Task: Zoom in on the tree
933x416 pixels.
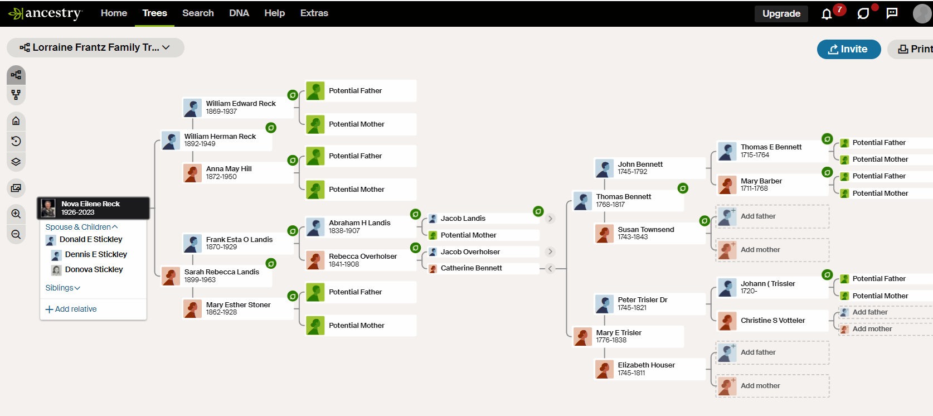Action: 16,214
